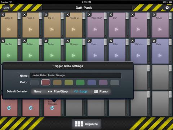
Task: Play the Stronger pad arrow
Action: pyautogui.click(x=74, y=56)
